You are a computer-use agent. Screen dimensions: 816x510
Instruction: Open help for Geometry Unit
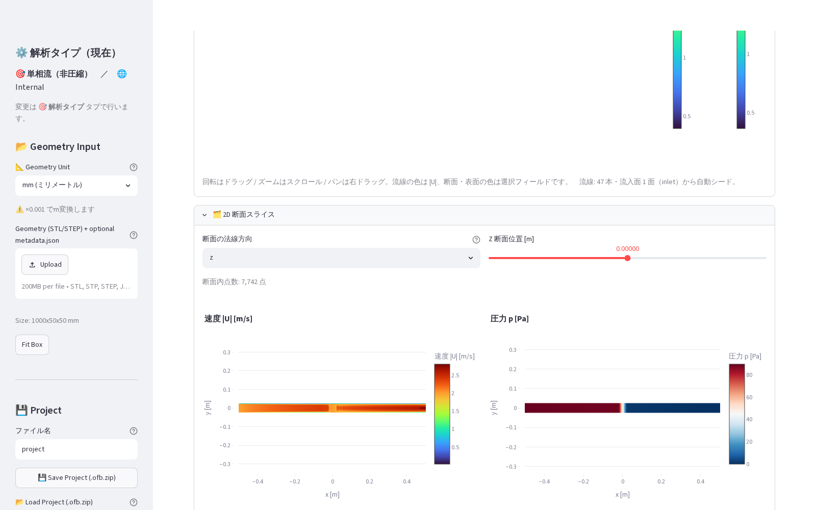134,167
